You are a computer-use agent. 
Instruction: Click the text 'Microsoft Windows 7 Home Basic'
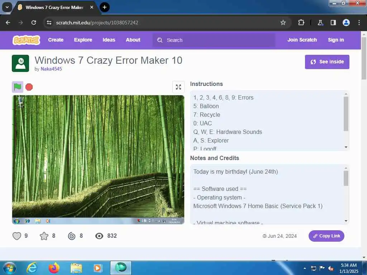coord(236,206)
